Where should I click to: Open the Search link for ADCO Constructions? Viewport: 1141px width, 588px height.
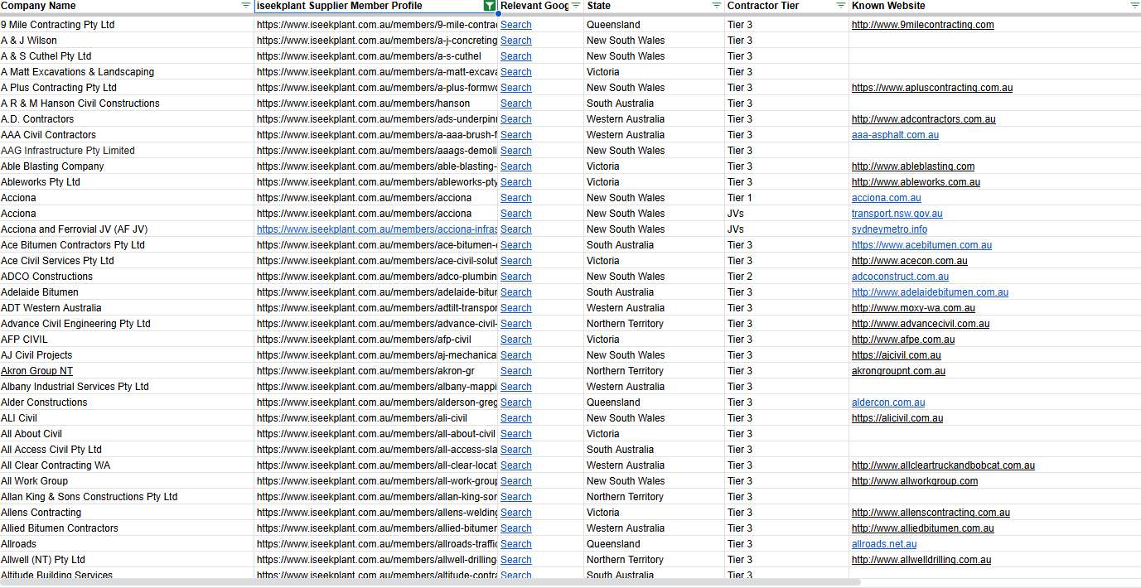(x=515, y=276)
